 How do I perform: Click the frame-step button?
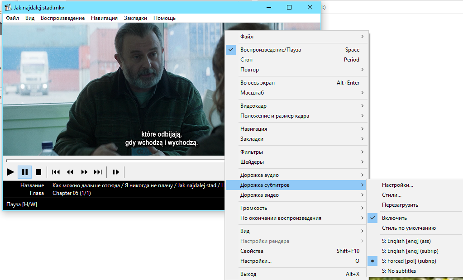point(116,172)
